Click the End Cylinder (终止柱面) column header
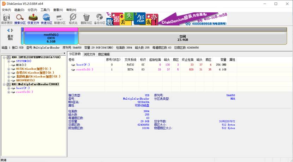 (x=187, y=60)
